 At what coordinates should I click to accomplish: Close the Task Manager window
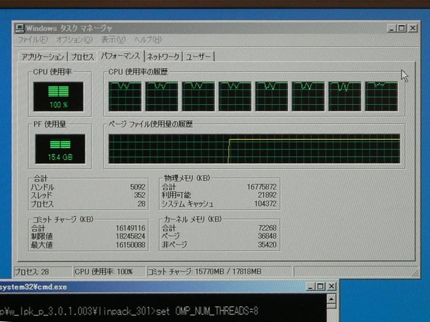(413, 28)
